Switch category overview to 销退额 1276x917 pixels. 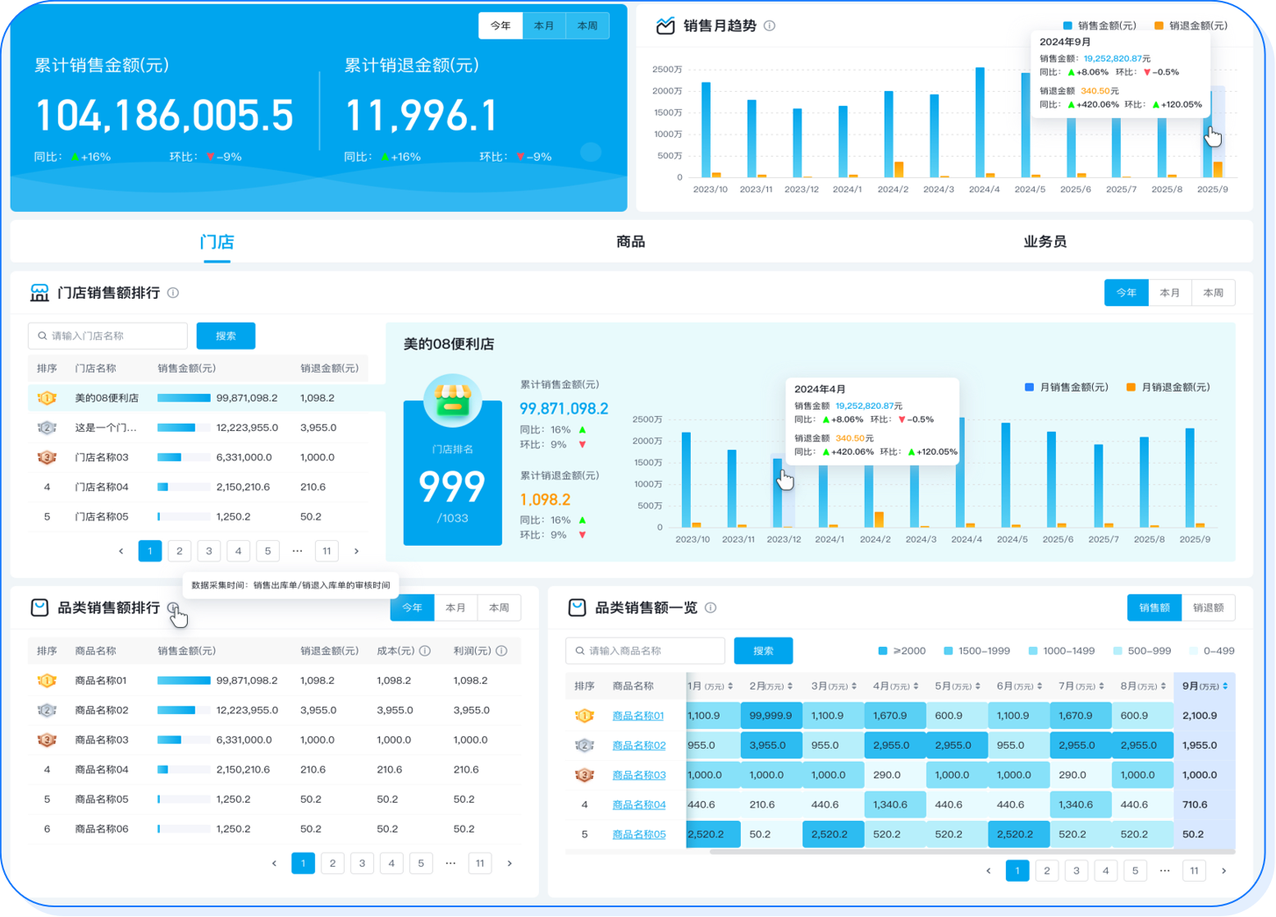1208,608
